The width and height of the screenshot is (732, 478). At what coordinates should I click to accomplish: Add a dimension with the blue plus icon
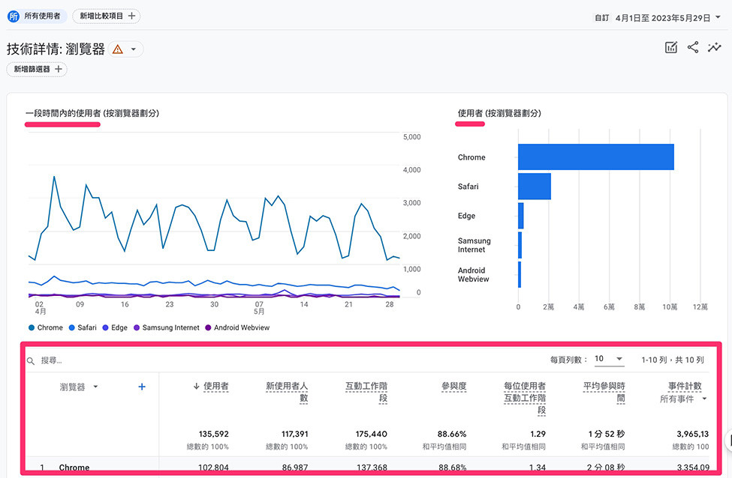click(x=142, y=387)
